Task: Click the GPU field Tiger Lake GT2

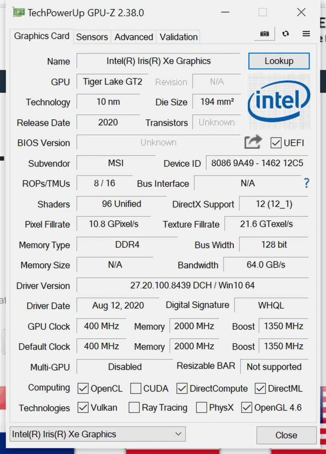Action: tap(112, 82)
